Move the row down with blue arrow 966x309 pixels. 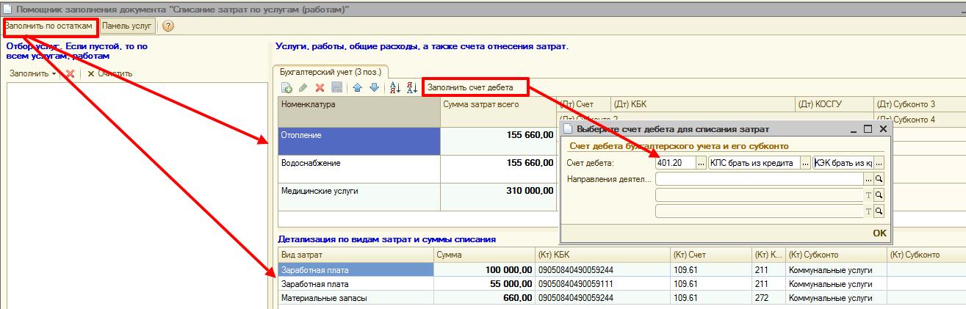(374, 87)
